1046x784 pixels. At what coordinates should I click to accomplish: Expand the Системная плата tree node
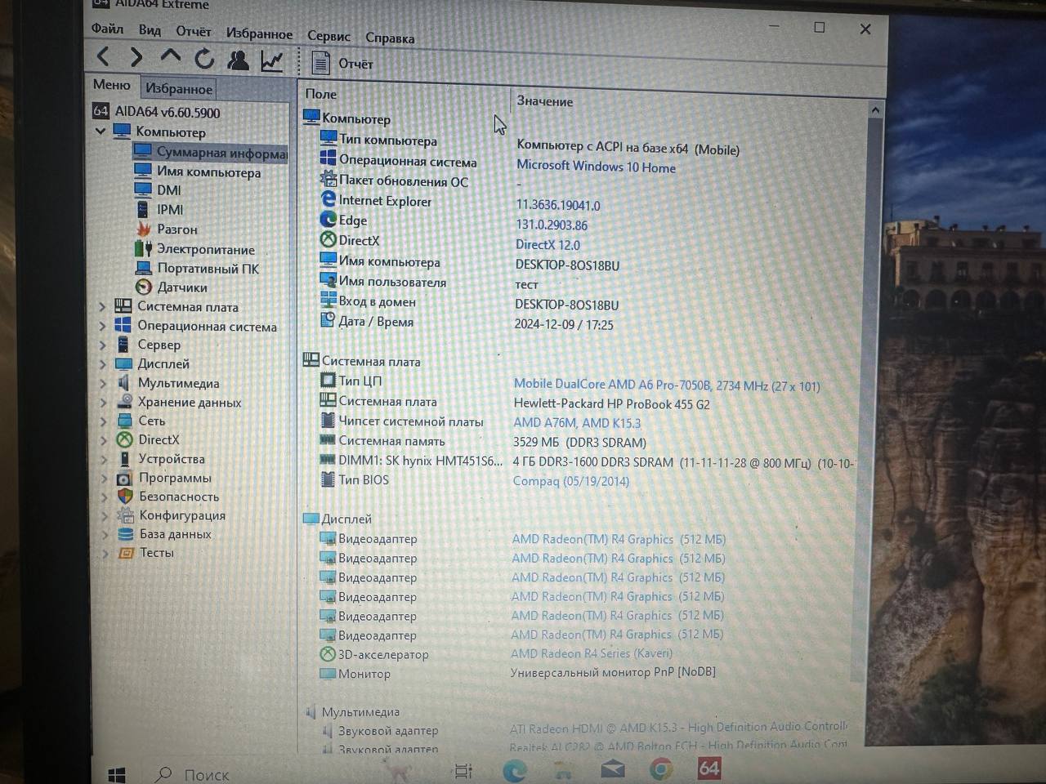point(102,307)
